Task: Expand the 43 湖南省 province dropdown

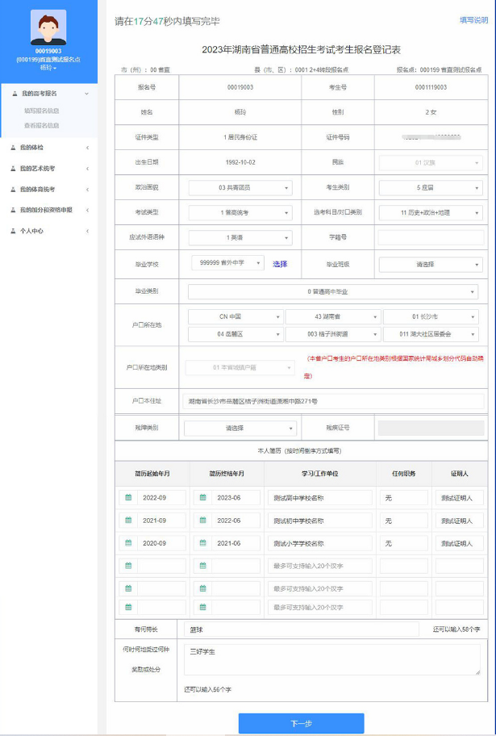Action: 333,316
